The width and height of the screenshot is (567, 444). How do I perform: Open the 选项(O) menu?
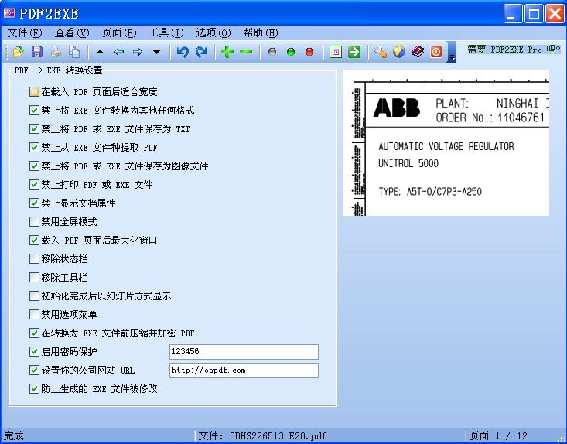coord(213,33)
